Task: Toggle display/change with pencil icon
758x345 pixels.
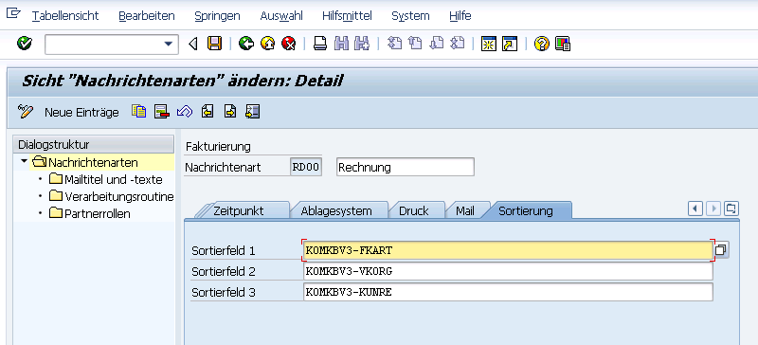Action: pyautogui.click(x=26, y=112)
